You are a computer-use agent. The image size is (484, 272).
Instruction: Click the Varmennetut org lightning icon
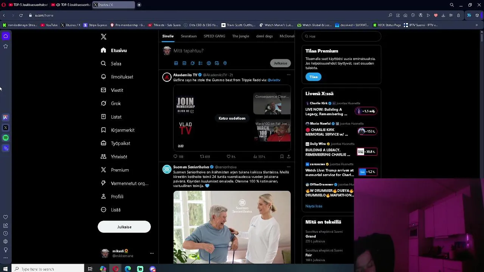pos(103,183)
